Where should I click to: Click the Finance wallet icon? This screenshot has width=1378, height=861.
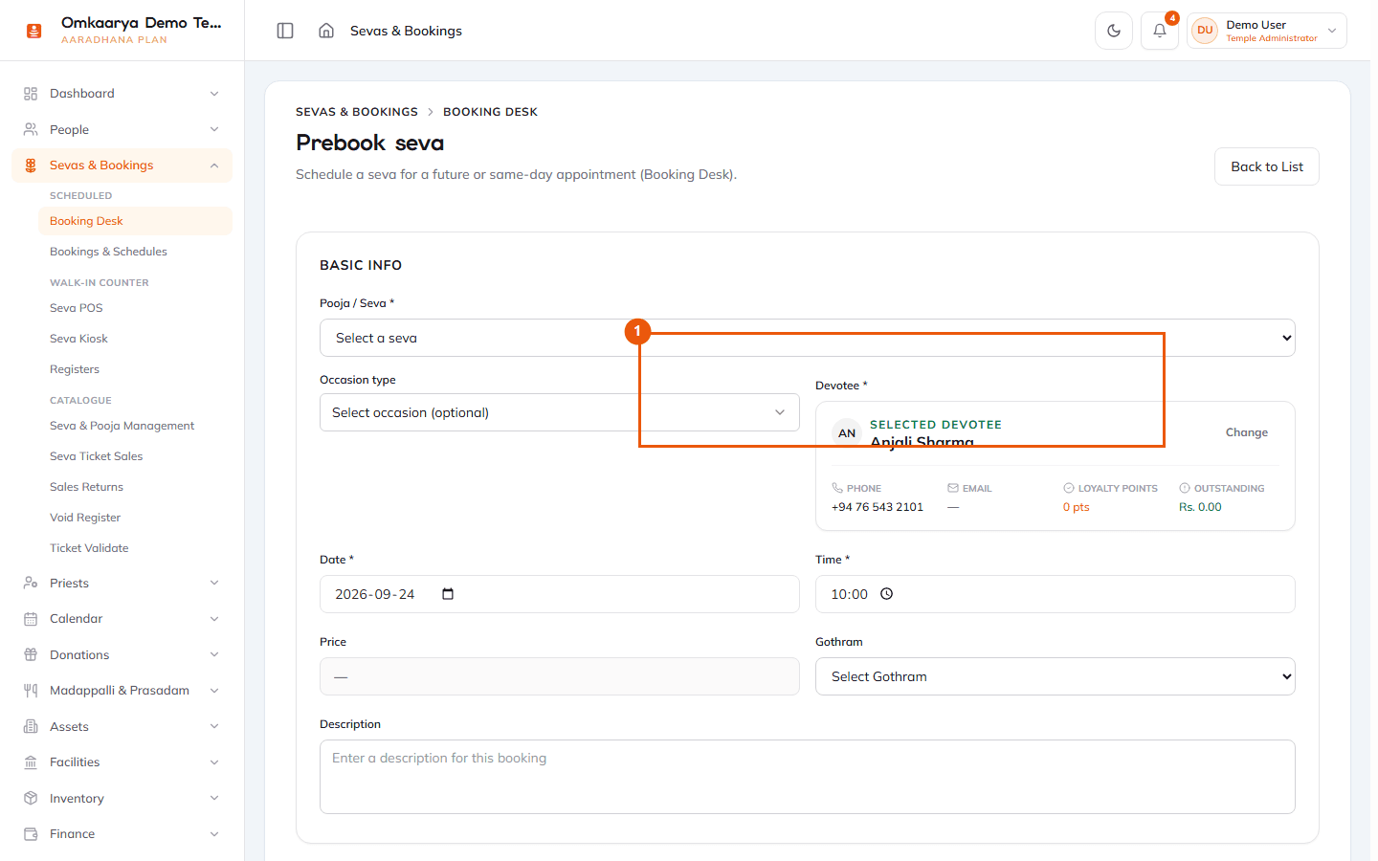31,834
